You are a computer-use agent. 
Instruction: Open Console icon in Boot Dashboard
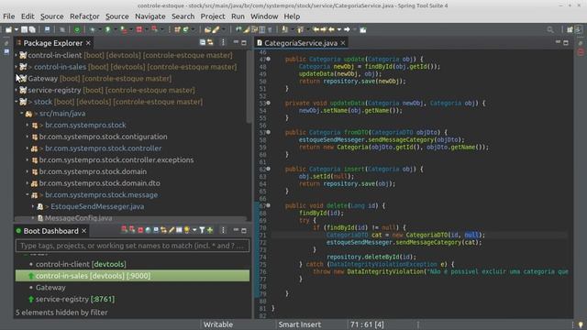pyautogui.click(x=156, y=230)
